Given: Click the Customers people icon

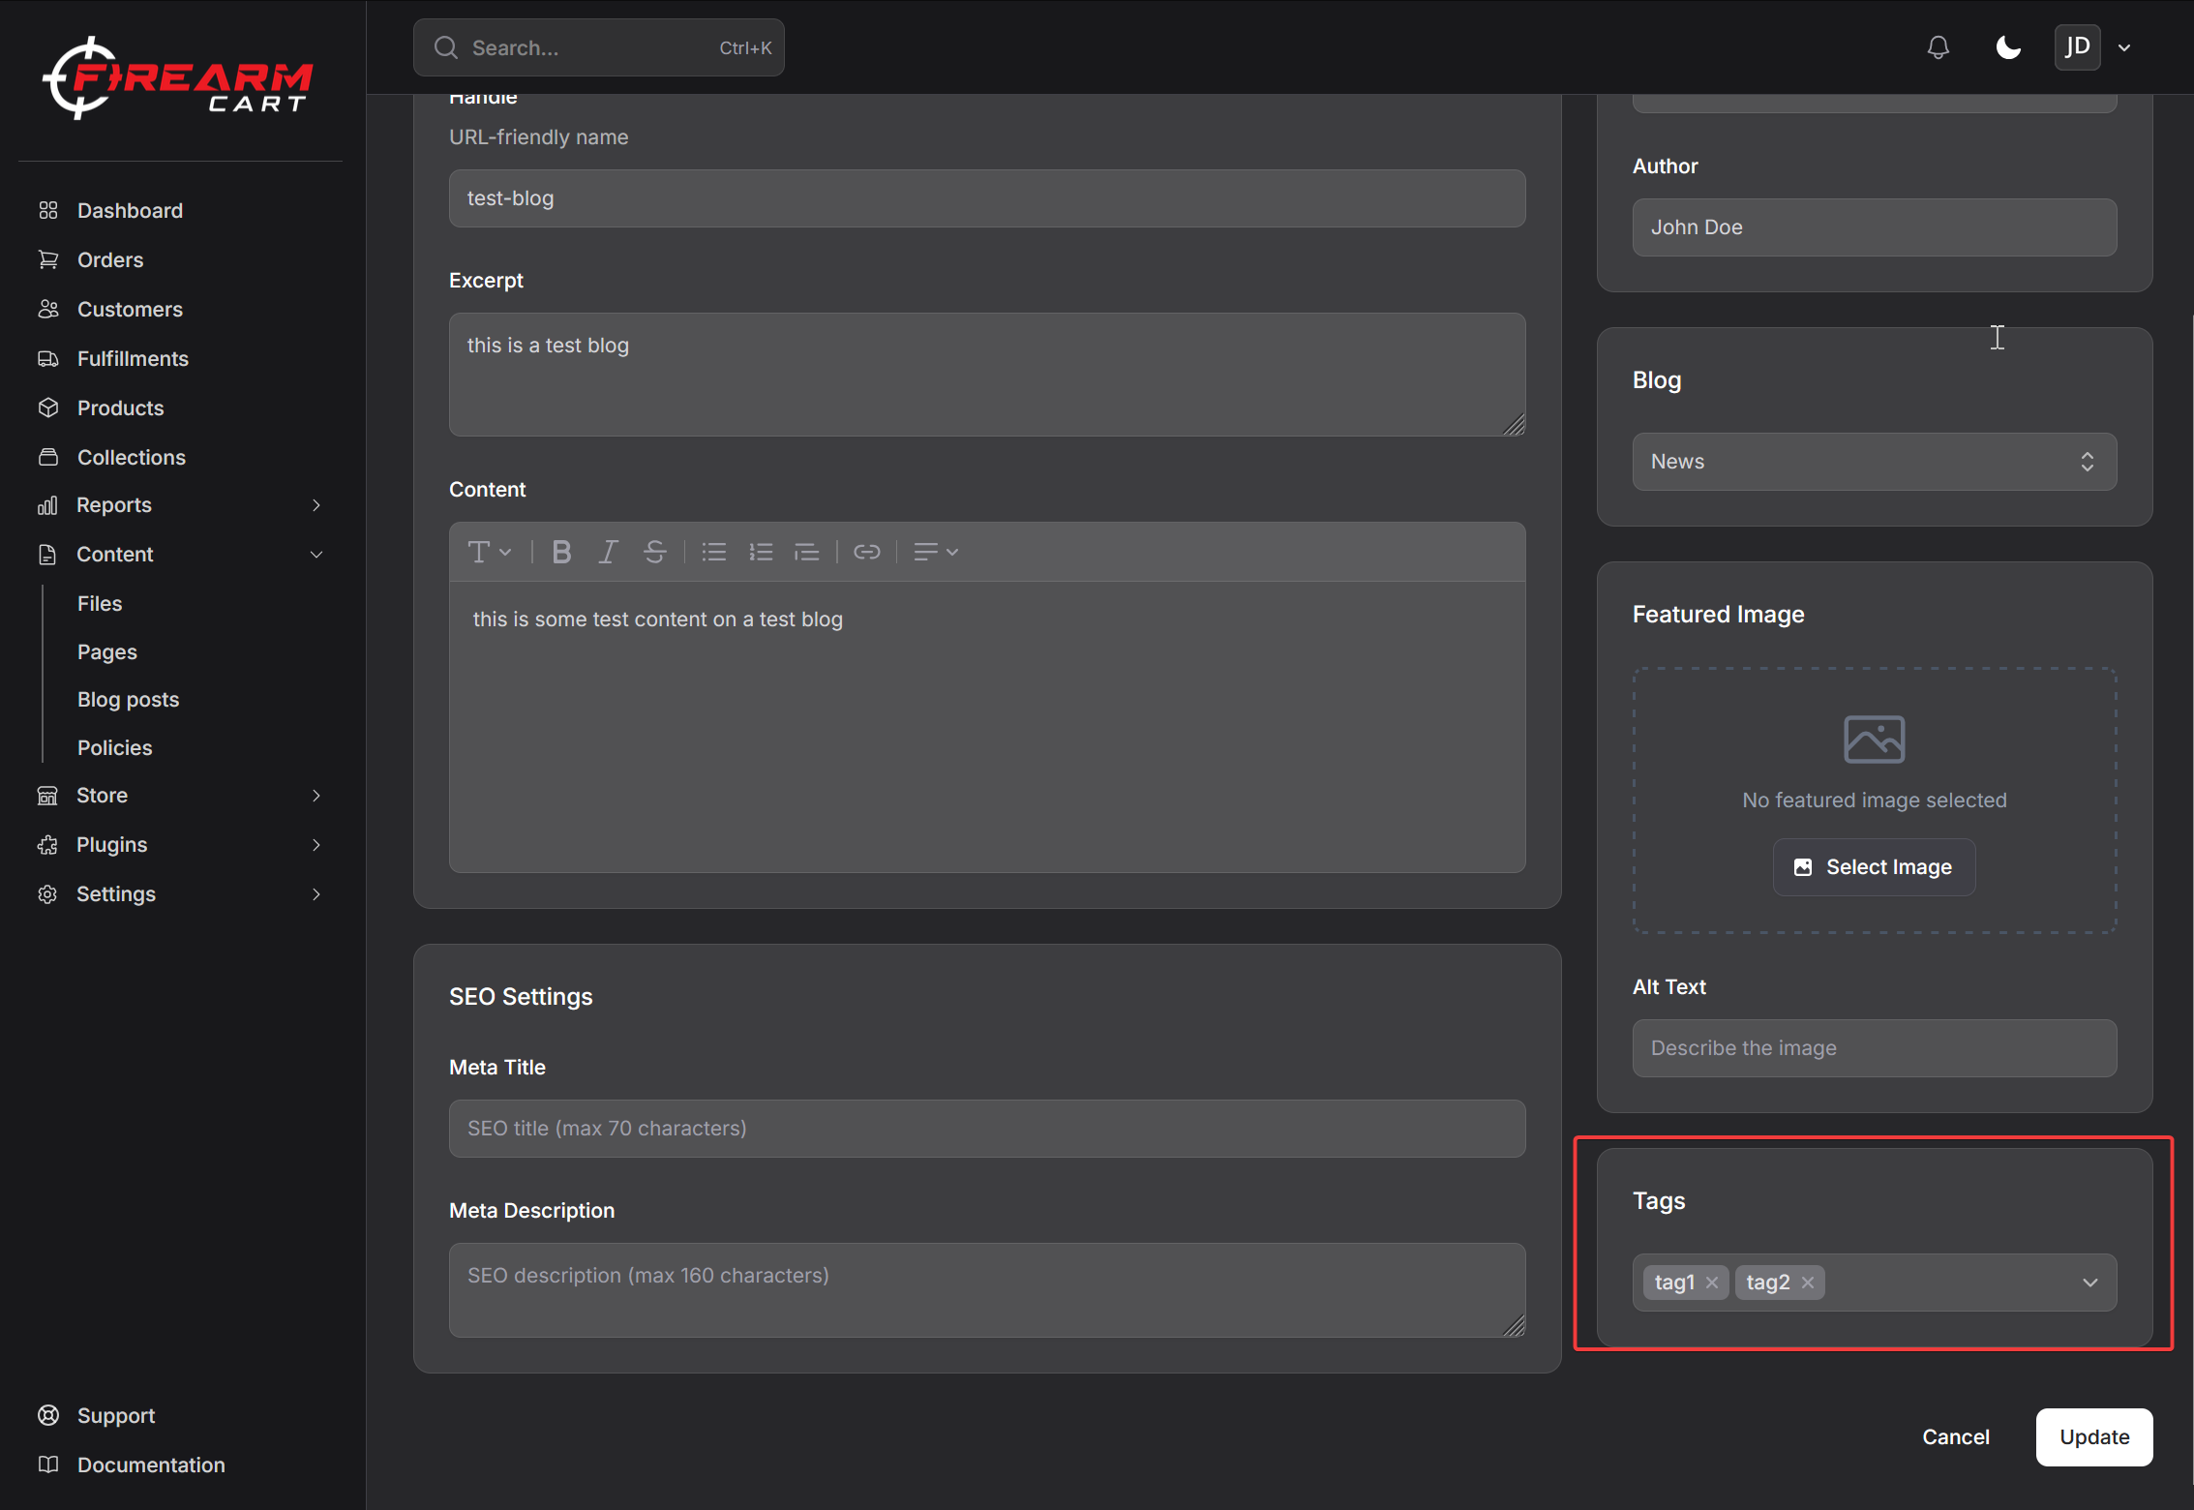Looking at the screenshot, I should [48, 309].
